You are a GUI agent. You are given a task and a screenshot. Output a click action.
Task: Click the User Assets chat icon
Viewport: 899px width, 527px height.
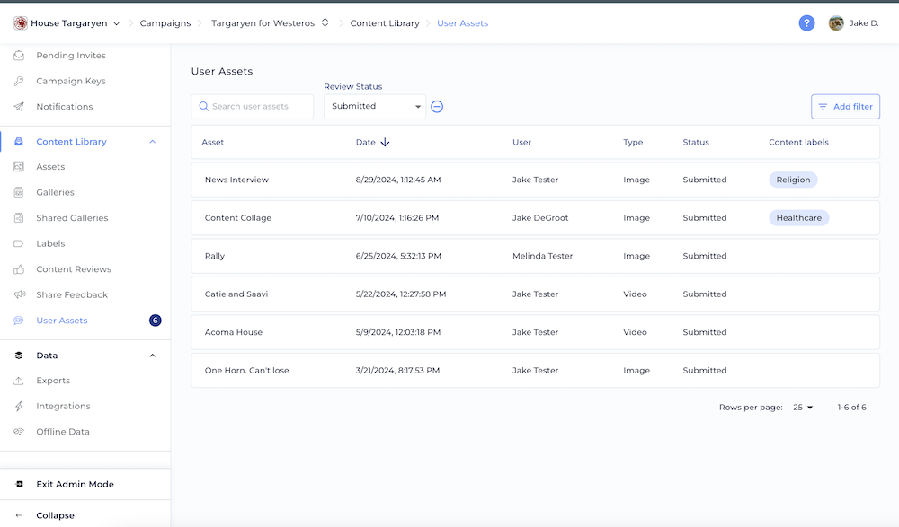click(19, 321)
